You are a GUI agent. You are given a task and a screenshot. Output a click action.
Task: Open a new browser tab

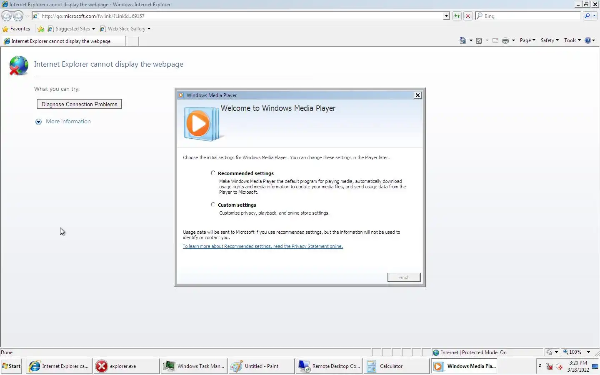(132, 41)
